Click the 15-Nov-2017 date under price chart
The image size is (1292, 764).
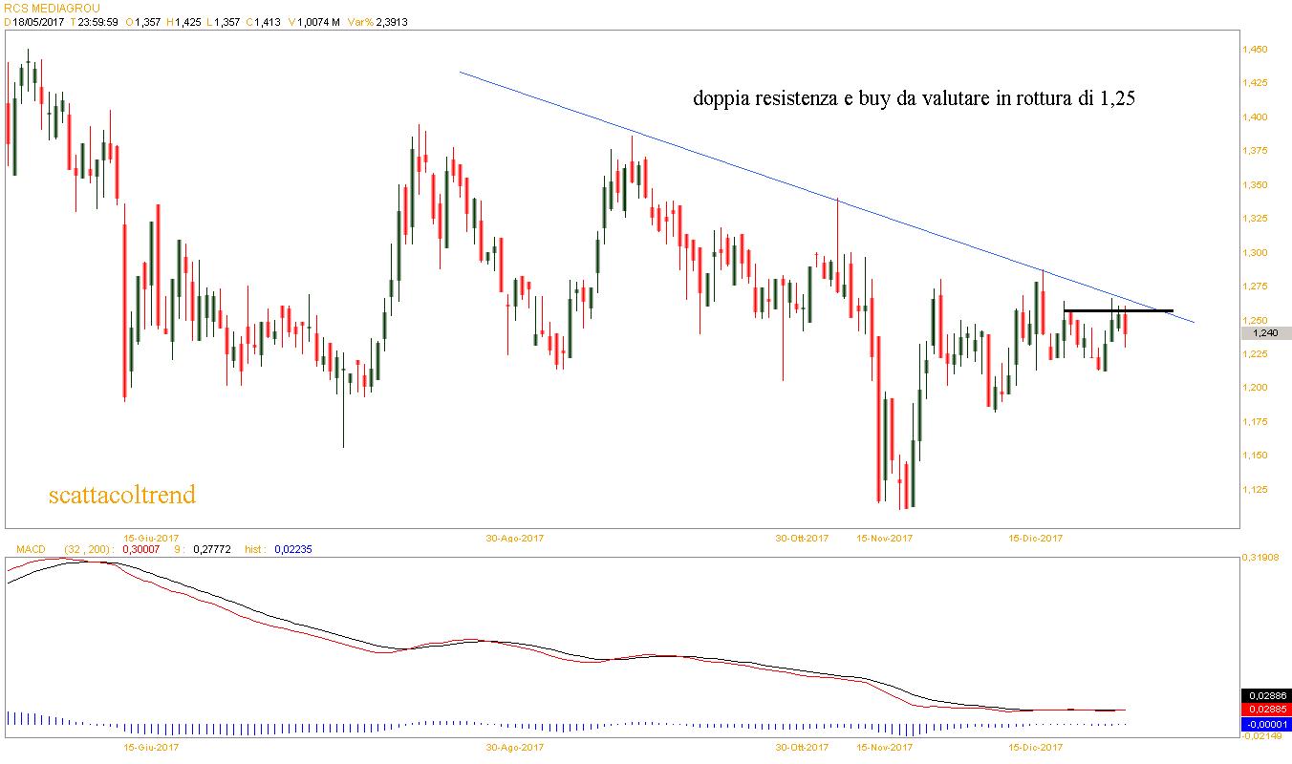884,538
